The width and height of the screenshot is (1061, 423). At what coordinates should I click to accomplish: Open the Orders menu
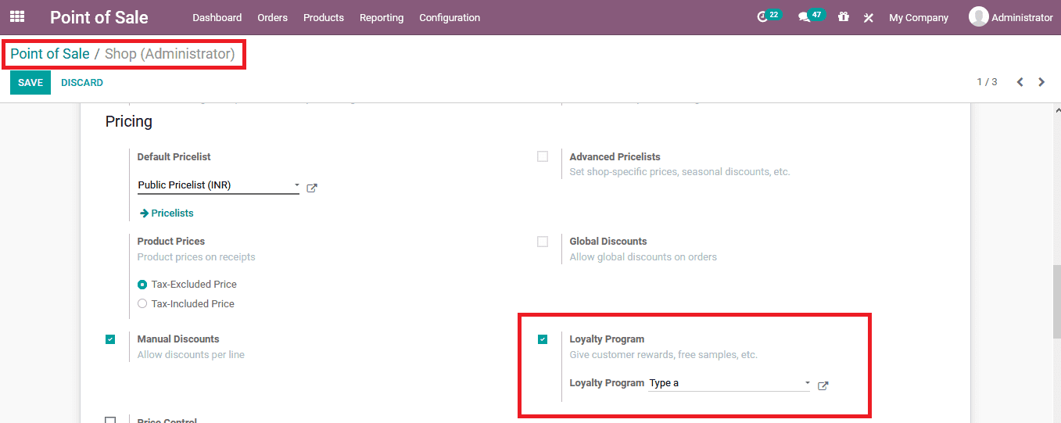tap(273, 17)
